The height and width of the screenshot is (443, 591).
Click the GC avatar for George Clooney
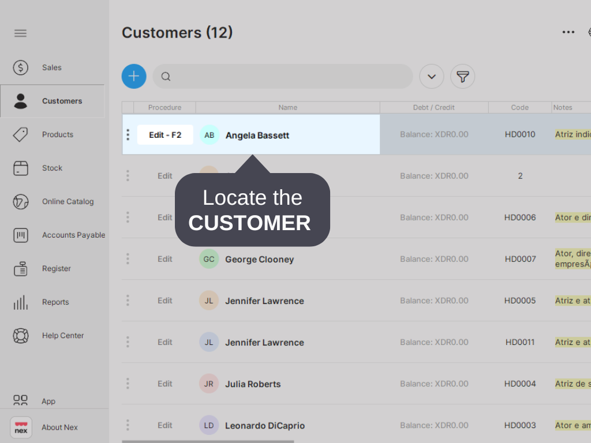[209, 259]
